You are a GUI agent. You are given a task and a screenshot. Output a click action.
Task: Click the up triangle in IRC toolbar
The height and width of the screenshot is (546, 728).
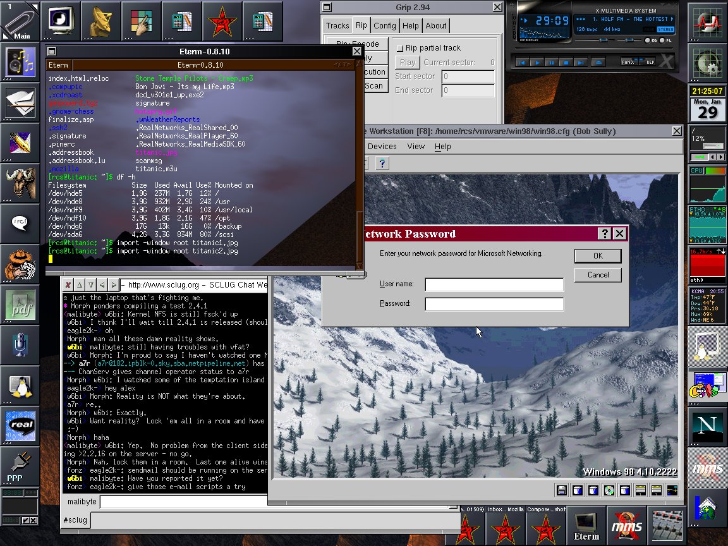click(x=80, y=284)
